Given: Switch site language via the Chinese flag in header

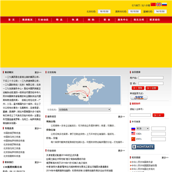Looking at the screenshot, I should 153,4.
